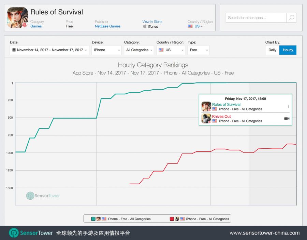Switch chart to Daily view
Viewport: 307px width, 240px height.
click(x=272, y=50)
